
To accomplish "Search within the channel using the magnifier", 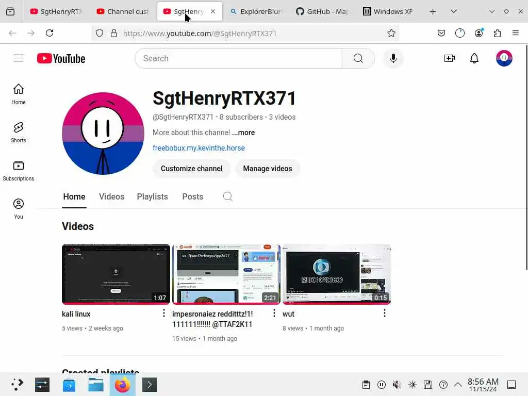I will point(227,196).
